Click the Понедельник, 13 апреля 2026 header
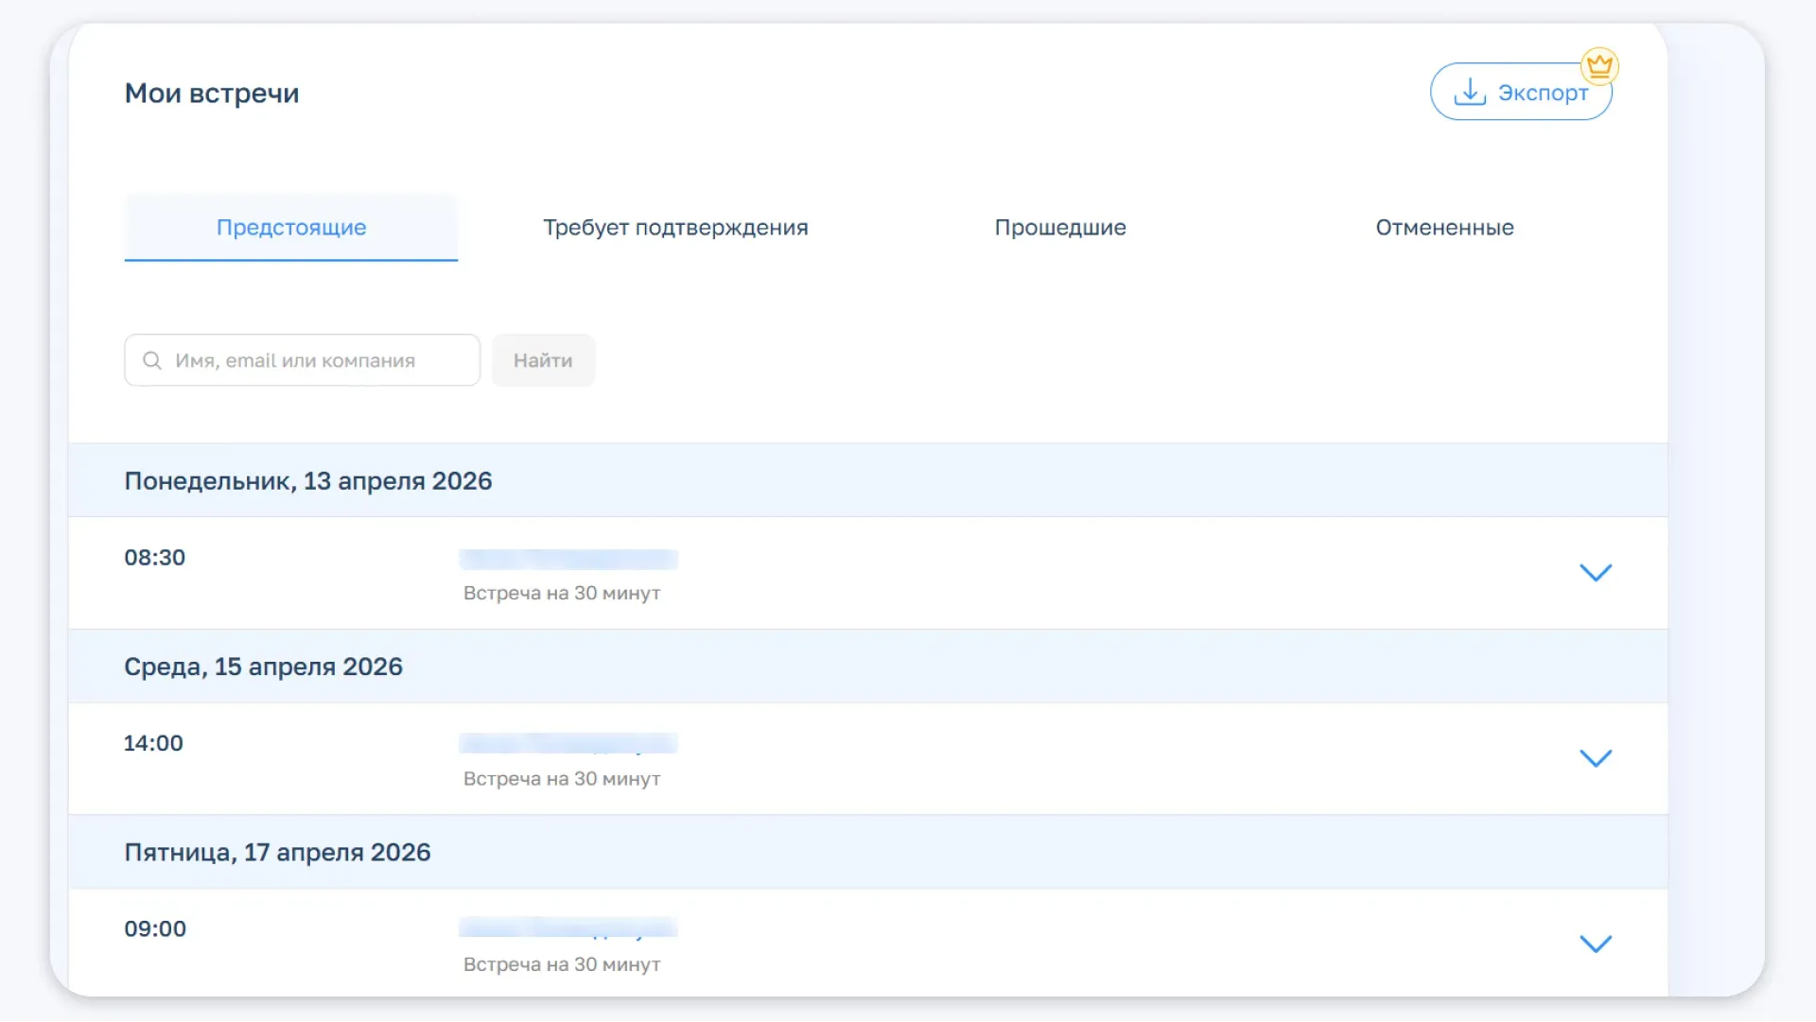Screen dimensions: 1816x1022 [x=308, y=481]
